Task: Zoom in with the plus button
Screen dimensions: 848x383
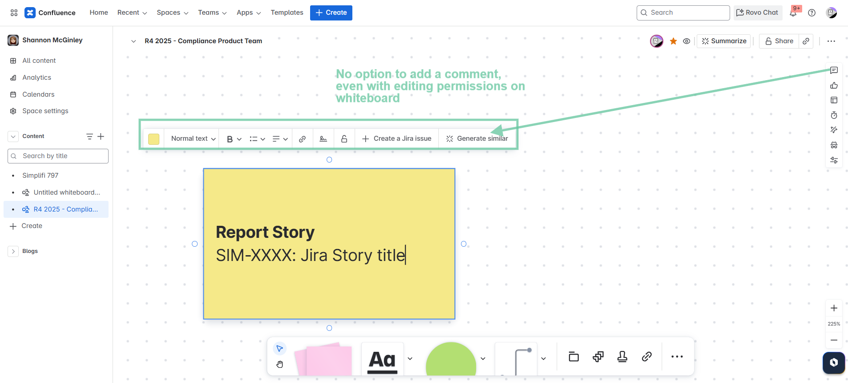Action: tap(834, 308)
